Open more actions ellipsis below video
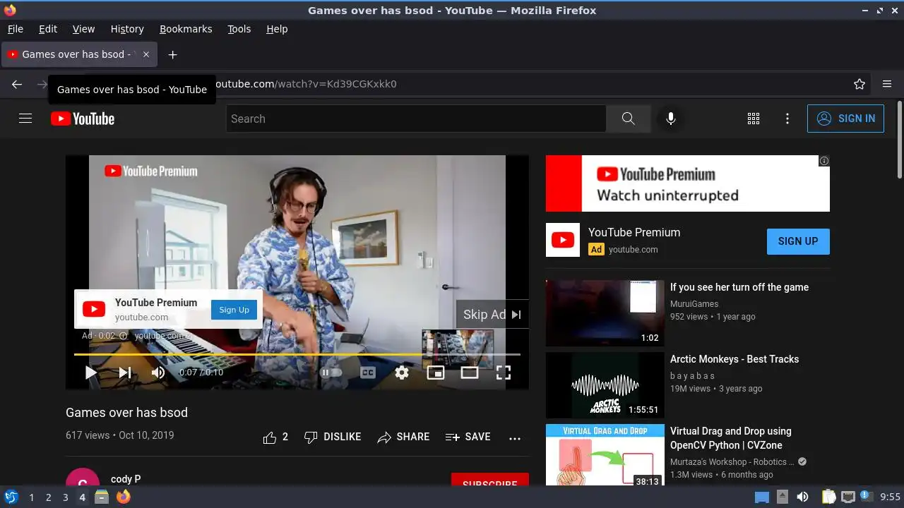Viewport: 904px width, 508px height. [515, 437]
